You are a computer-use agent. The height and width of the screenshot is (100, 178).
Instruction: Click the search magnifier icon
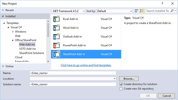coord(172,11)
